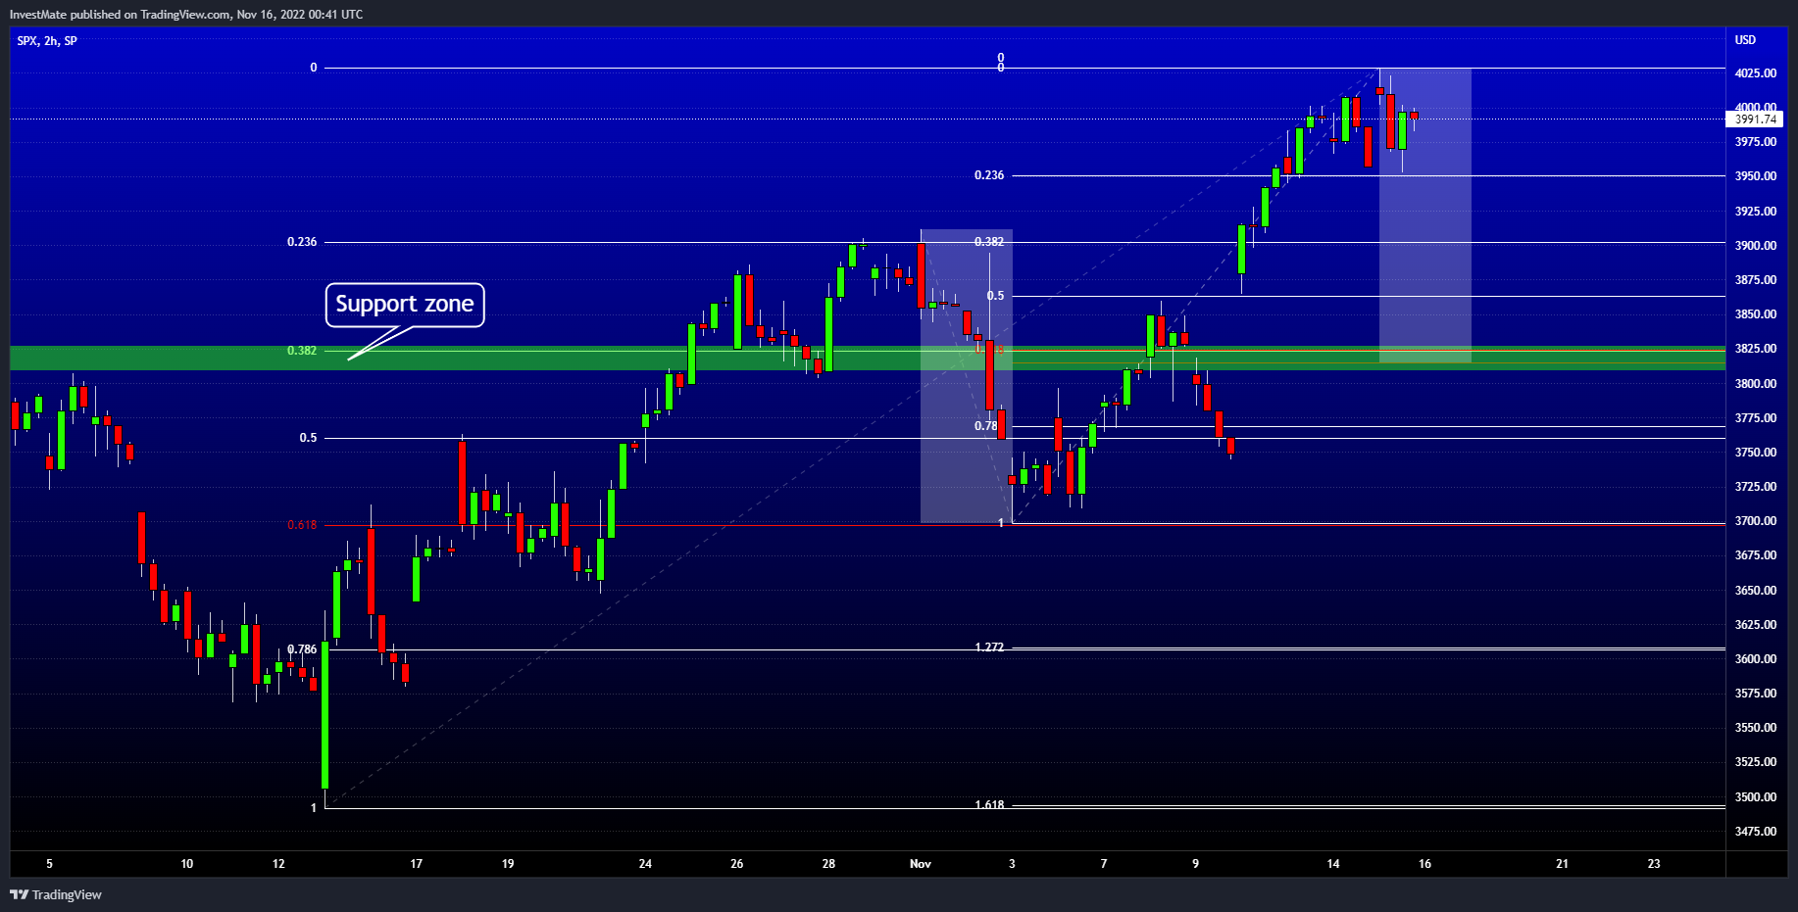Click the green support zone band
1798x912 pixels.
coord(868,358)
